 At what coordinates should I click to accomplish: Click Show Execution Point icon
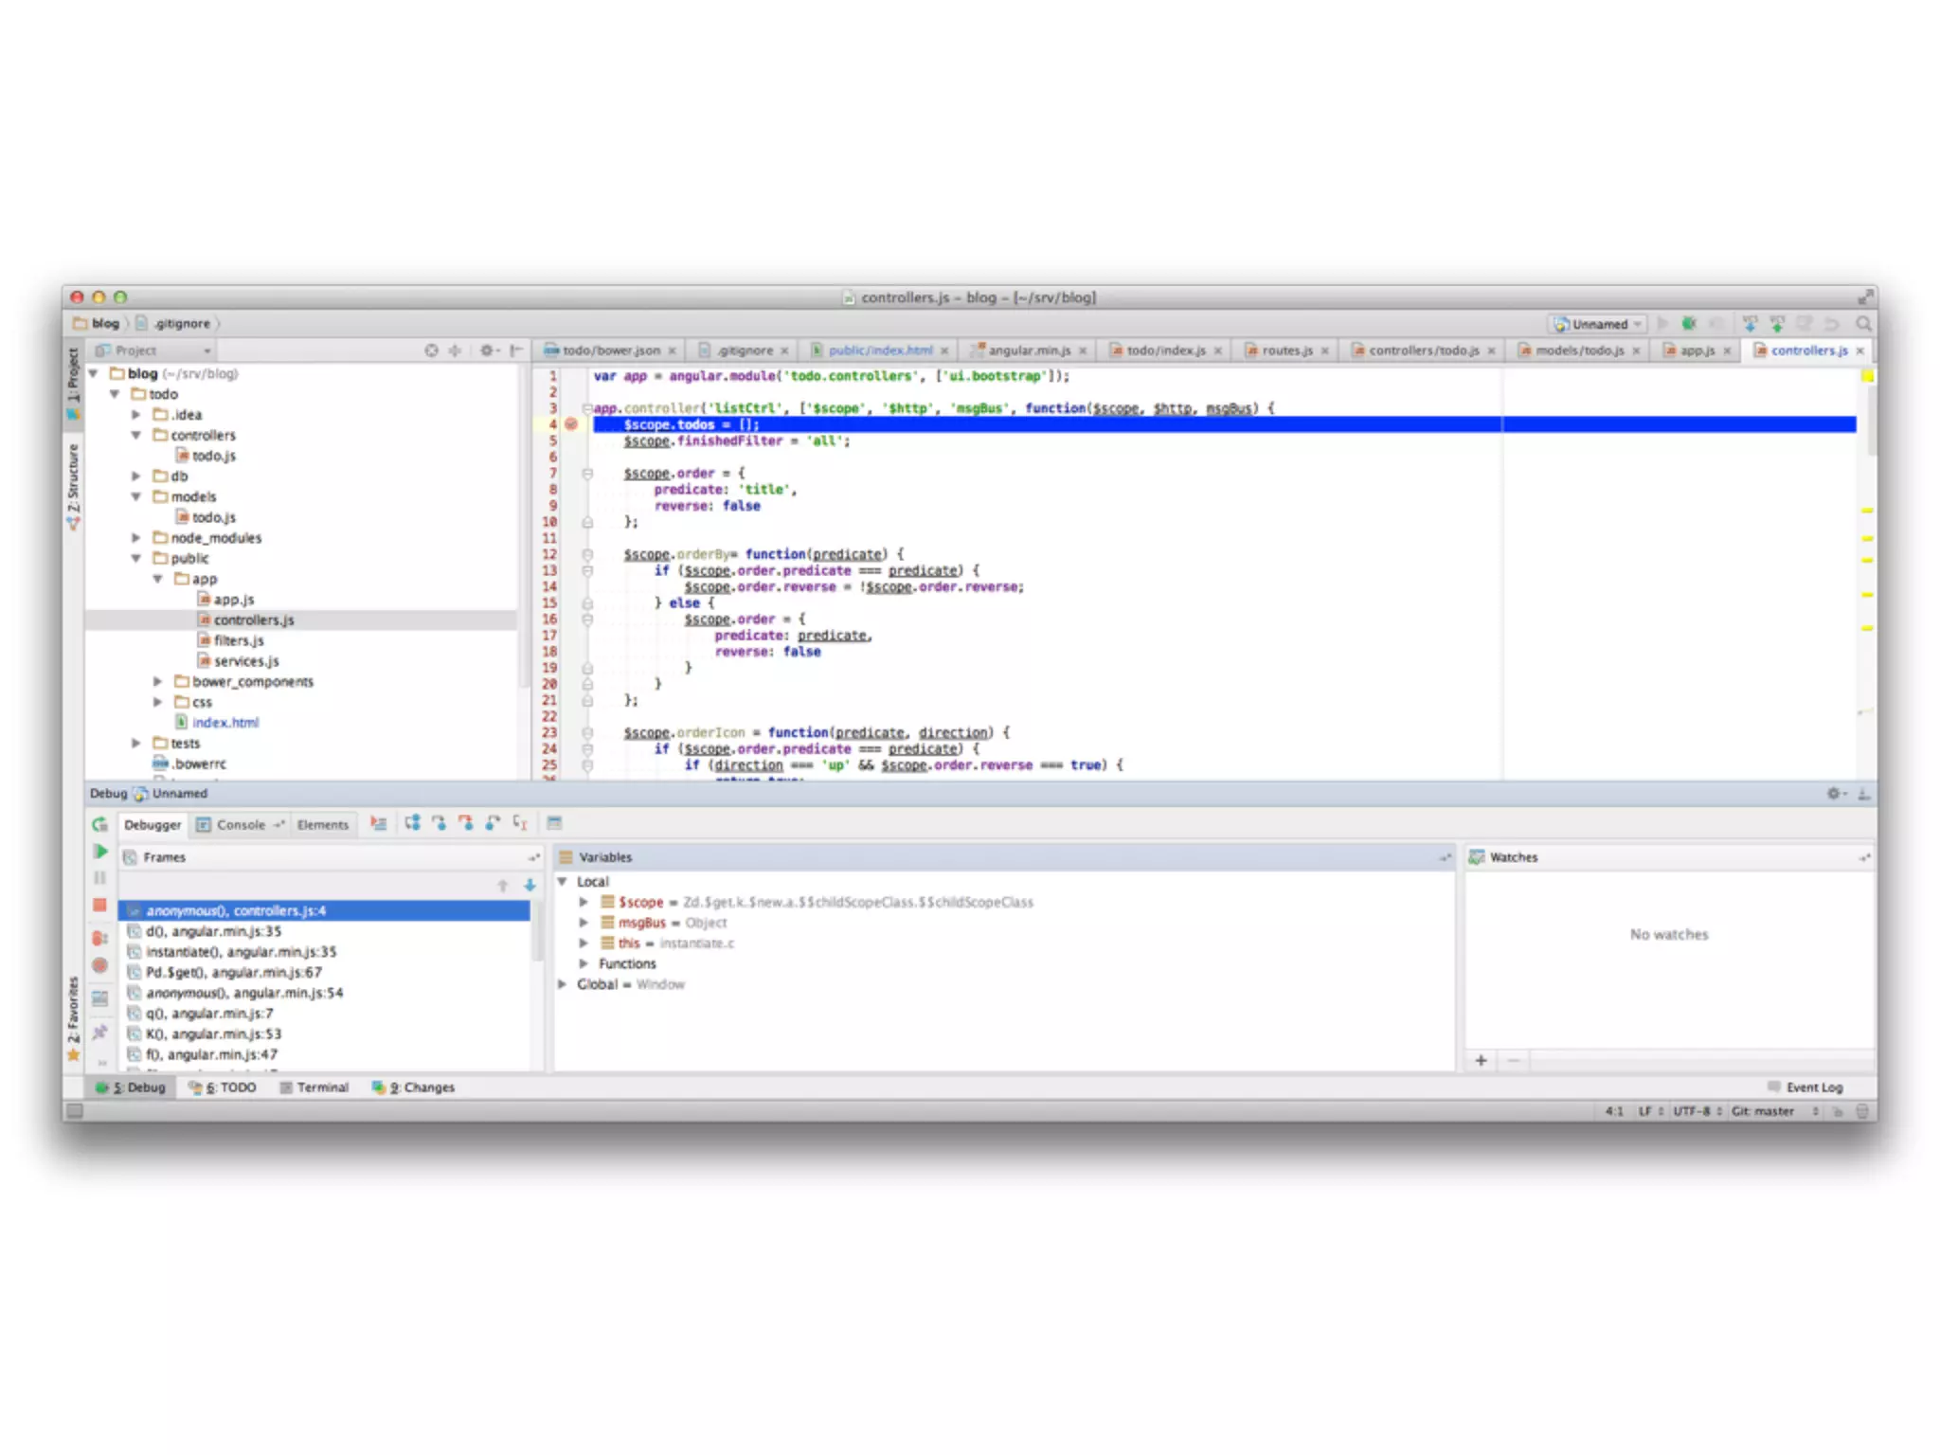[379, 823]
